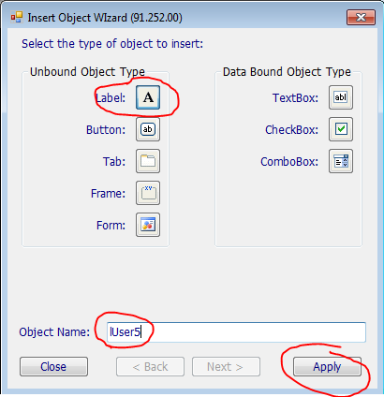Click the Apply button
Viewport: 384px width, 397px height.
click(x=327, y=367)
